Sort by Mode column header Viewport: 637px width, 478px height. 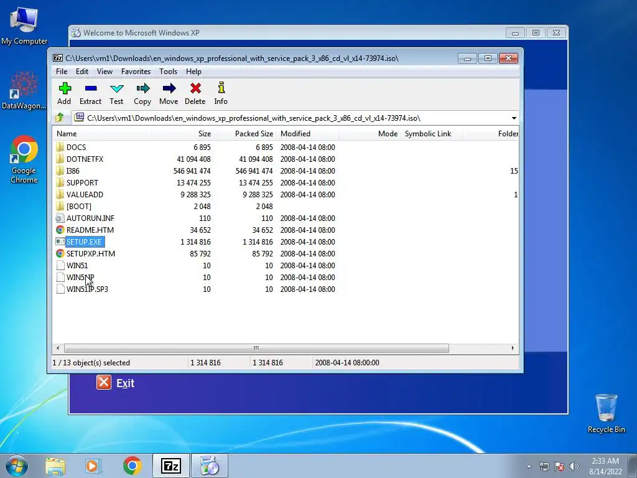[370, 134]
